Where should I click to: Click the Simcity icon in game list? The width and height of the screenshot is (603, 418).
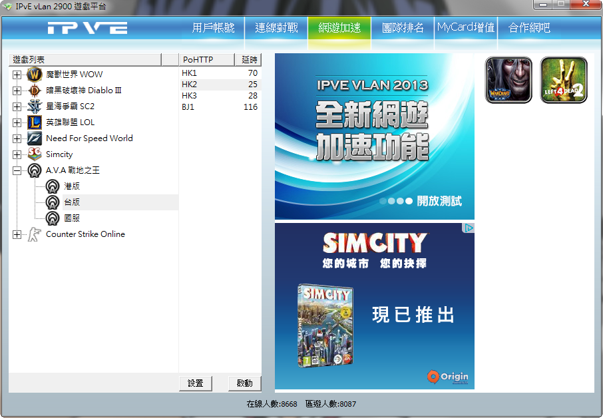point(35,154)
